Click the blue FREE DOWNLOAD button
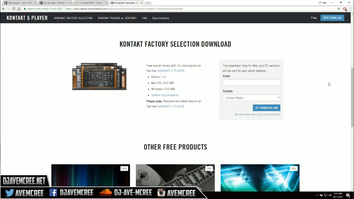 [x=332, y=18]
